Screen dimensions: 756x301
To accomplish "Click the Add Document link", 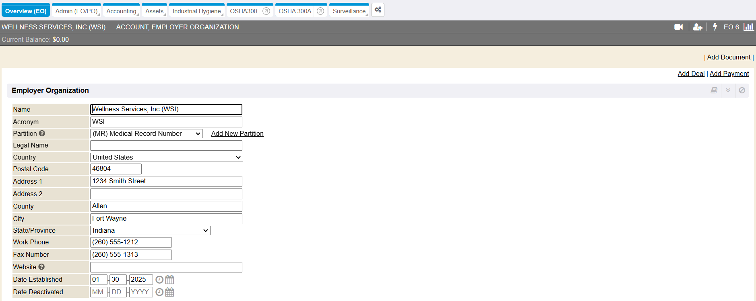I will click(x=729, y=57).
